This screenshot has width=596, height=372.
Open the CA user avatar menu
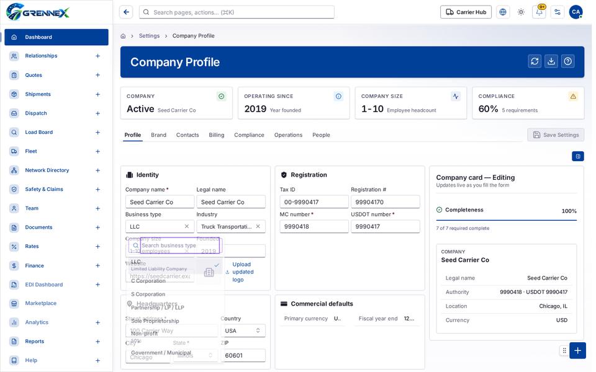coord(576,12)
